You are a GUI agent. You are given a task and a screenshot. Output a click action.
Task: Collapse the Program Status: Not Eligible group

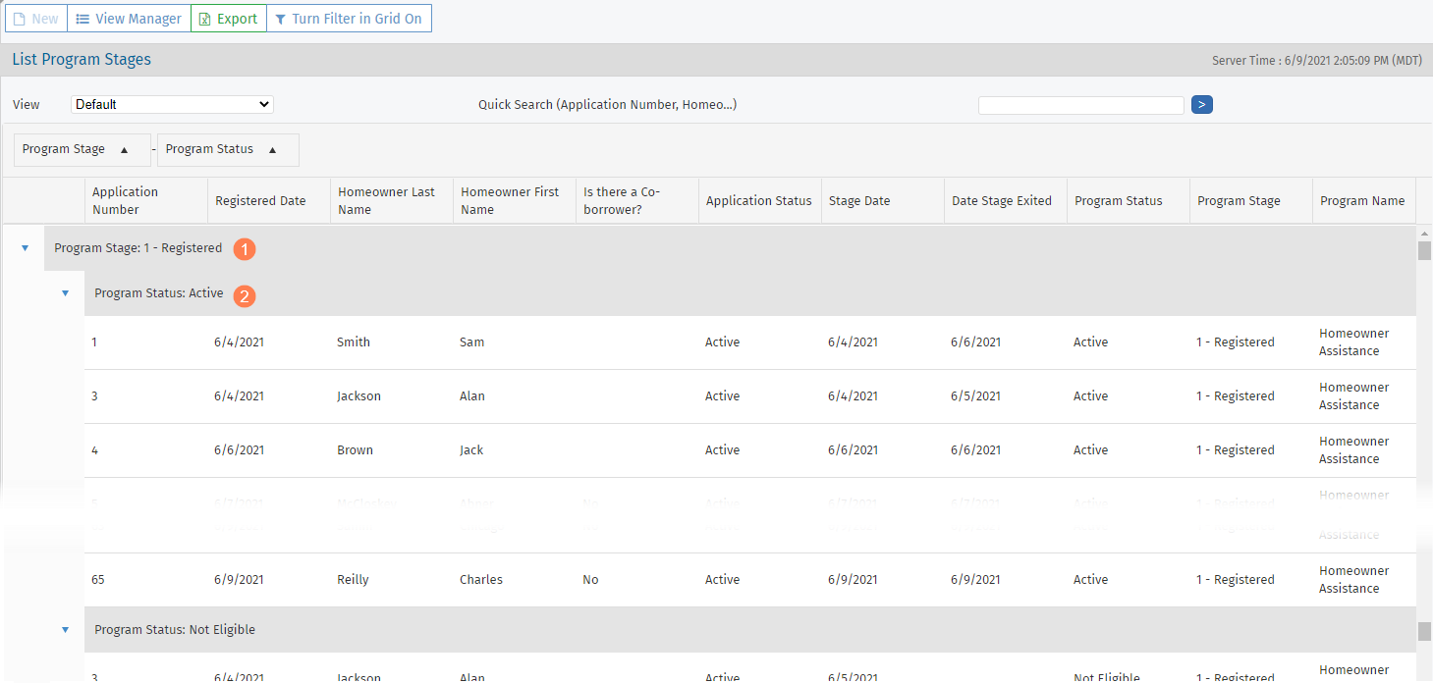click(65, 630)
